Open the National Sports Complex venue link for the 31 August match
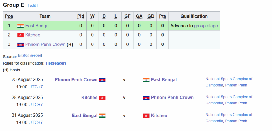 [x=229, y=115]
